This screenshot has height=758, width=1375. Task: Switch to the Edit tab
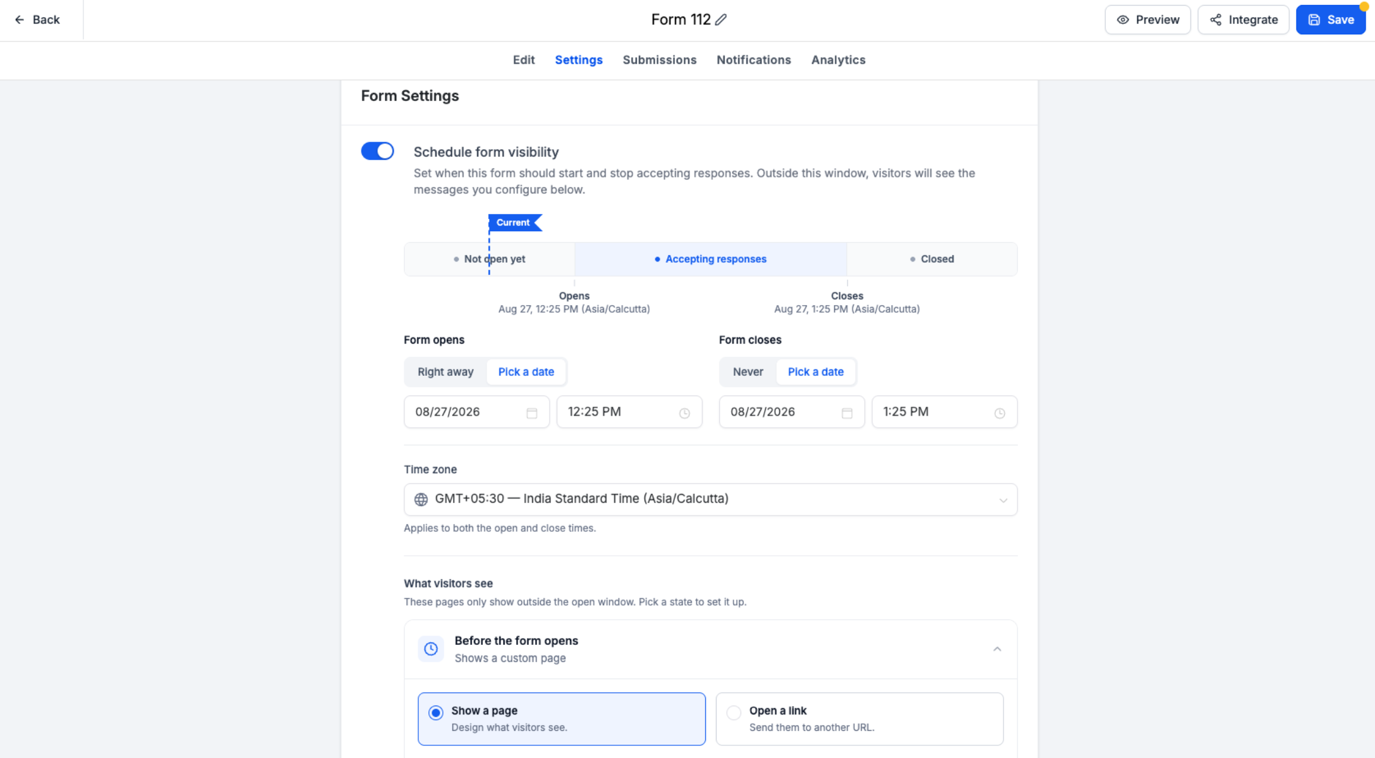coord(524,60)
